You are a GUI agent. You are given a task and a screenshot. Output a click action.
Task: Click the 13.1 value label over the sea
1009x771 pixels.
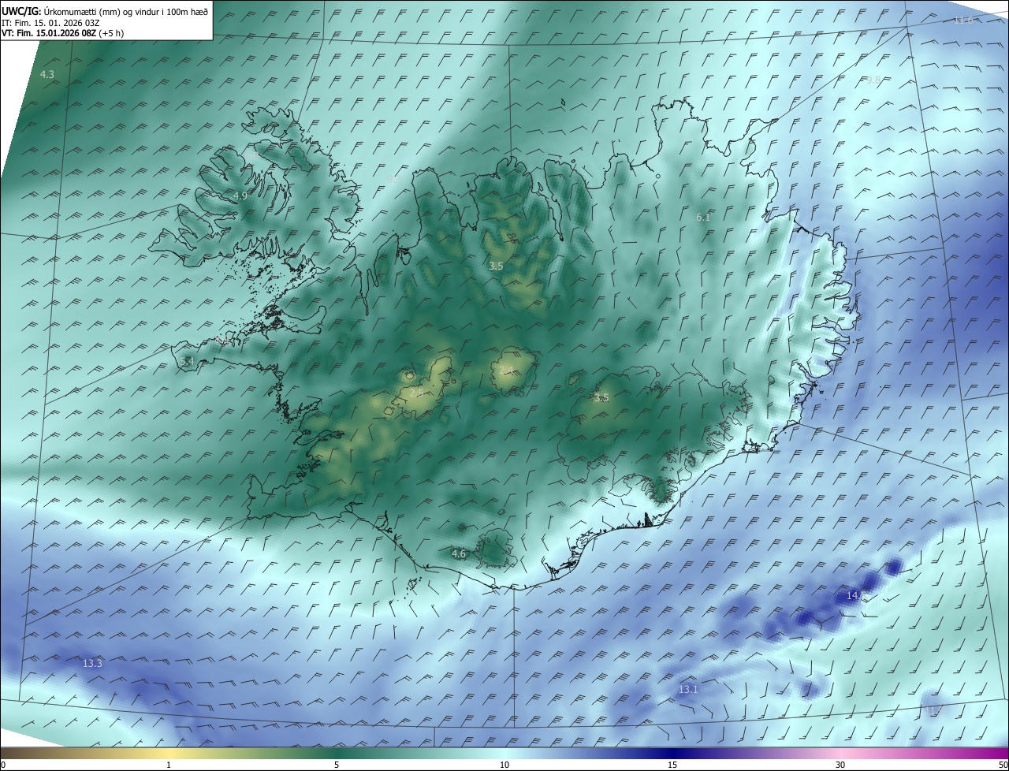click(x=688, y=690)
